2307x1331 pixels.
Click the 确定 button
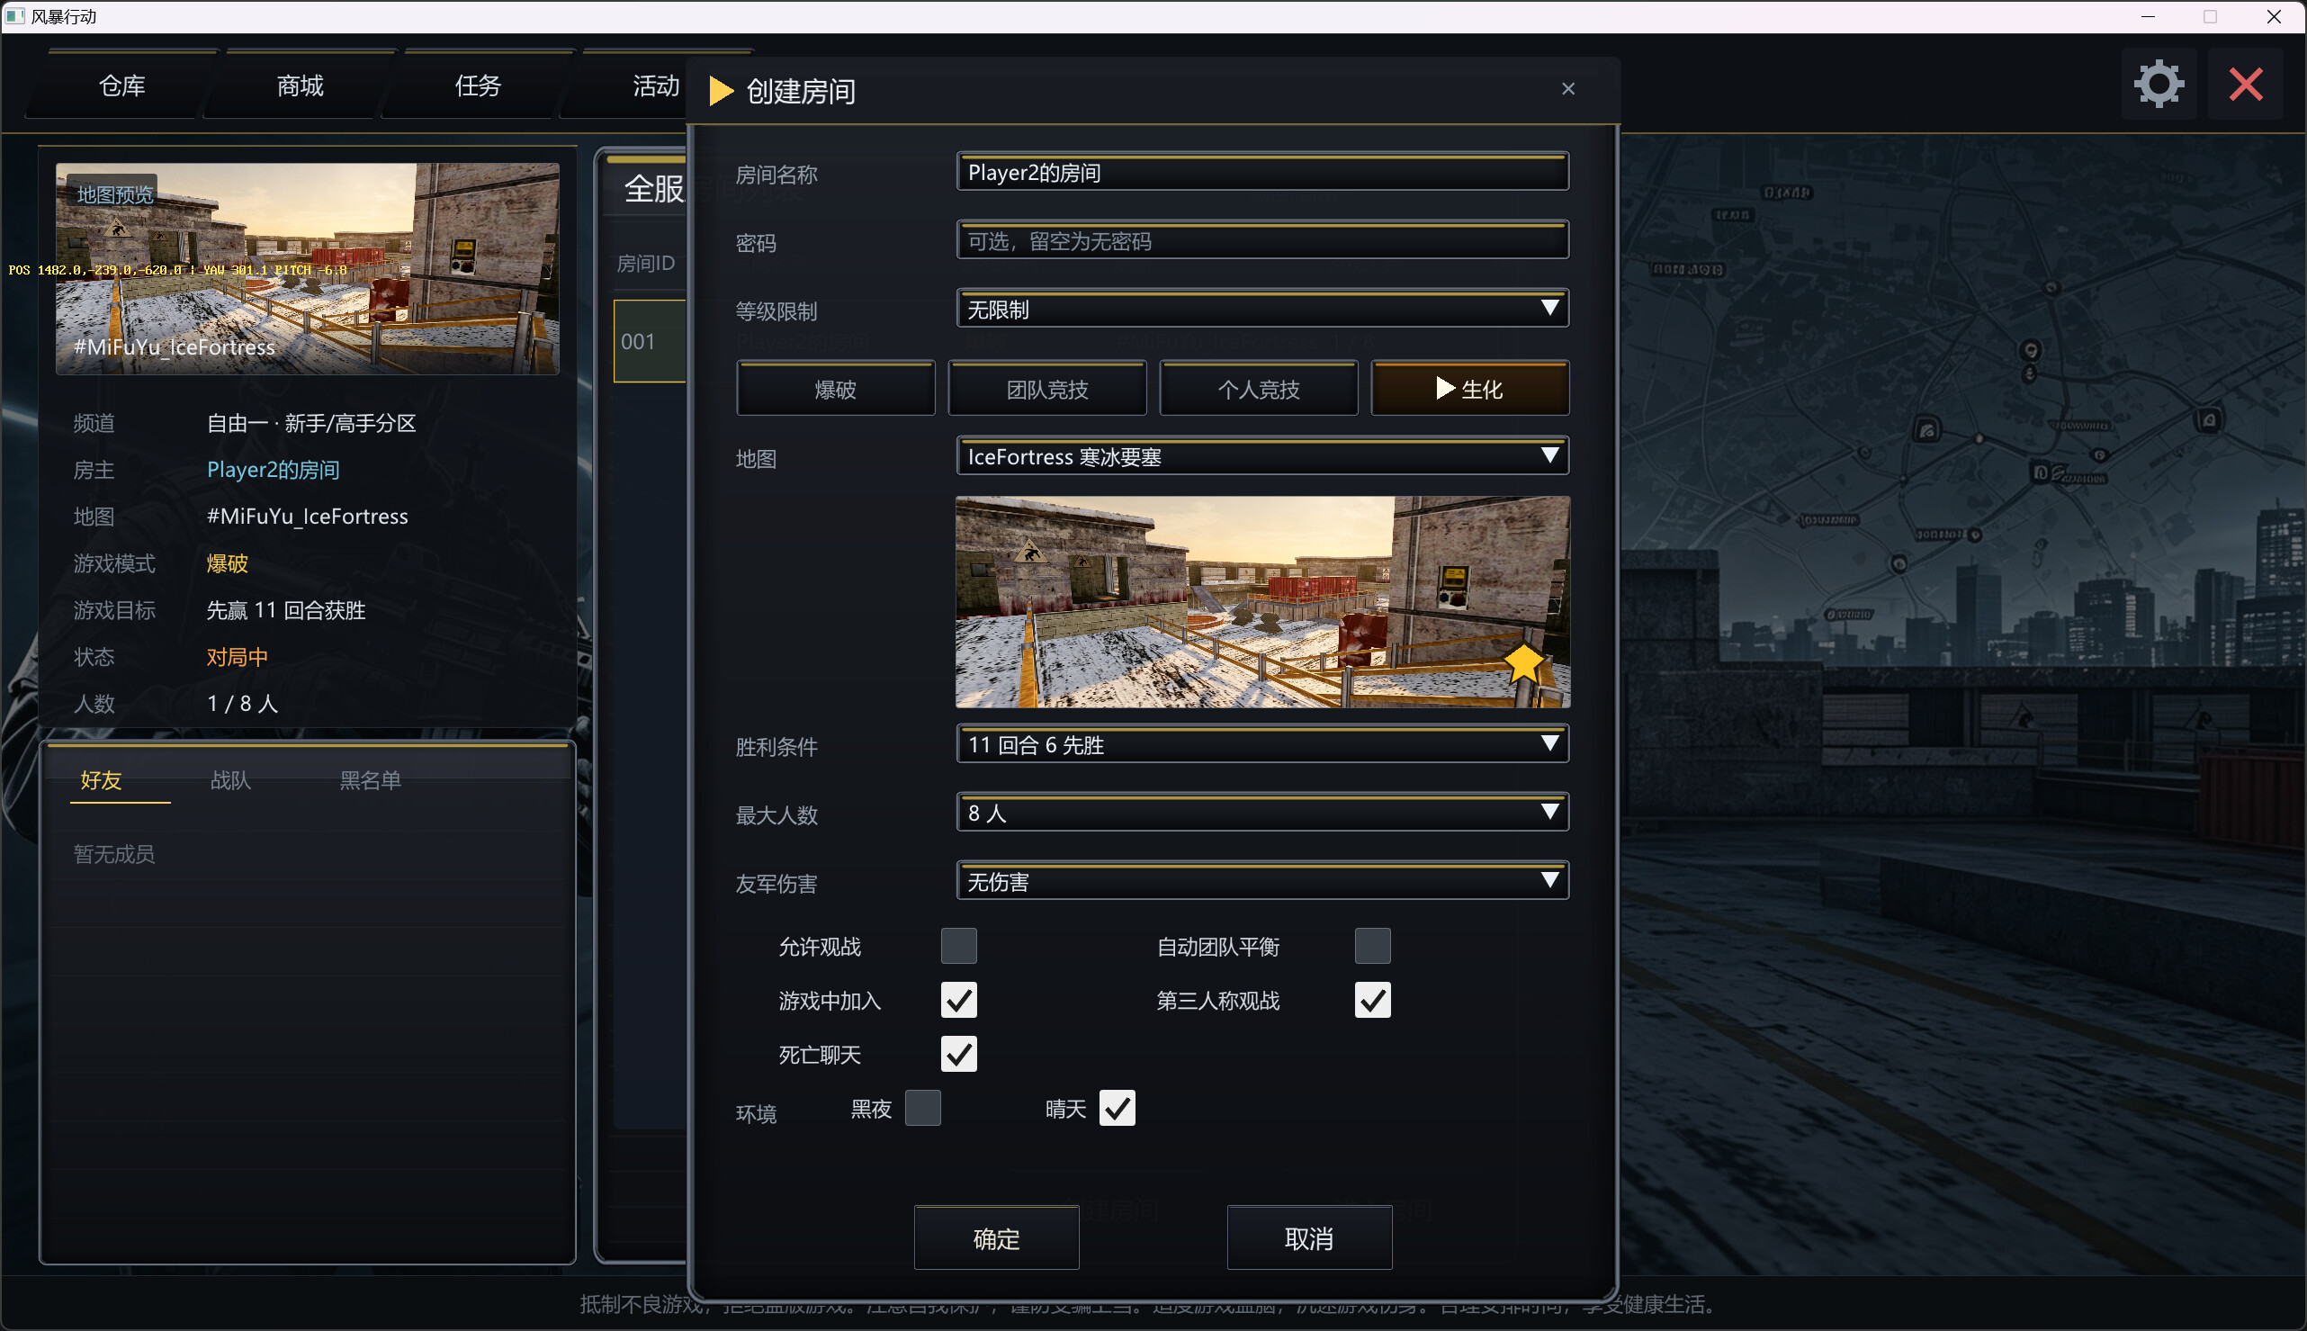pos(996,1237)
